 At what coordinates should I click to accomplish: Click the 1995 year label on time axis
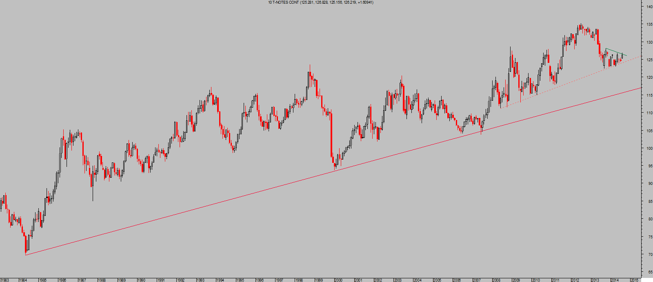point(240,280)
